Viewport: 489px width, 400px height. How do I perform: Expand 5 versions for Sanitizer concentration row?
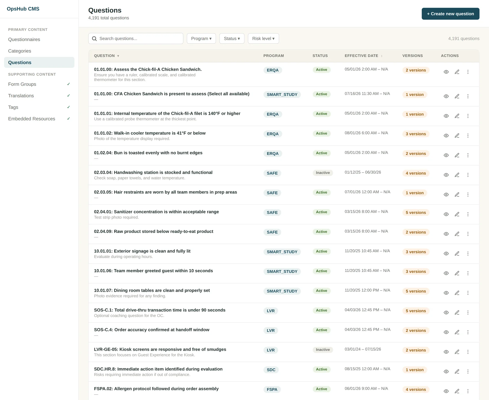[416, 212]
